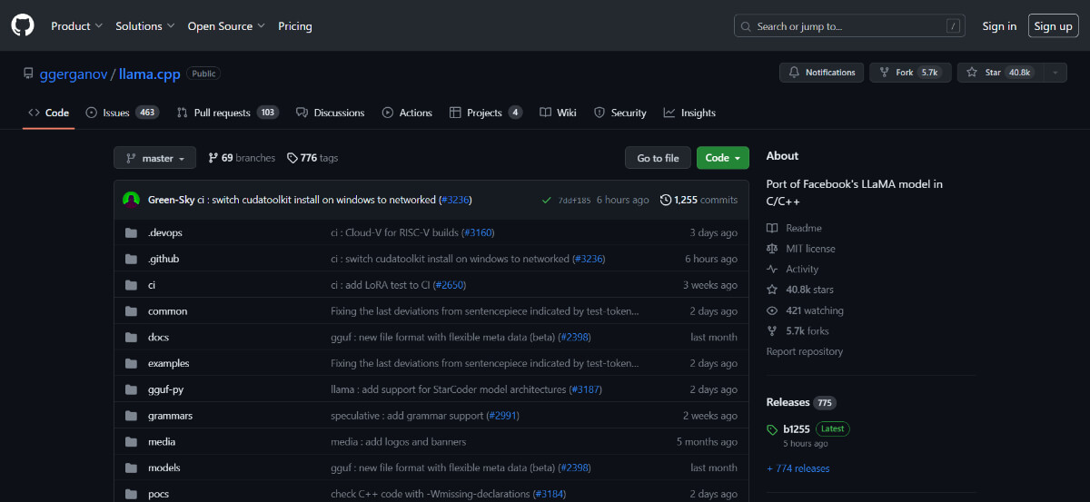This screenshot has width=1090, height=502.
Task: Go to Pricing page
Action: point(295,26)
